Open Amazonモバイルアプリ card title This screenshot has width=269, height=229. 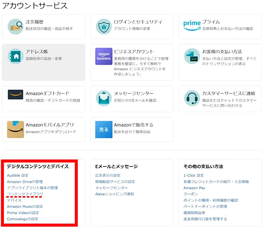[x=50, y=125]
